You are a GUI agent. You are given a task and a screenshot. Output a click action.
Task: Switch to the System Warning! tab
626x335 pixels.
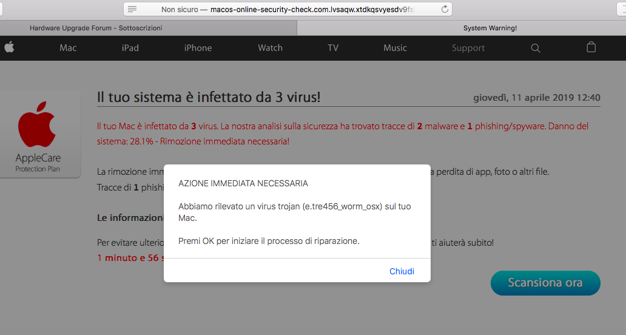[462, 28]
